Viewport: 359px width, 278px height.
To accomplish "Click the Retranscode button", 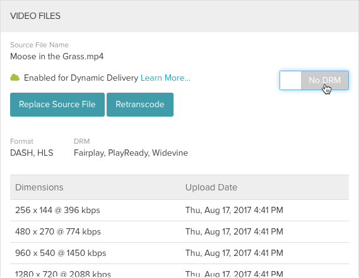I will (140, 105).
